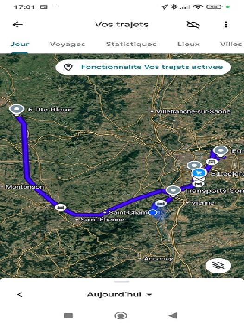Expand the bottom sheet drag handle

pyautogui.click(x=122, y=282)
